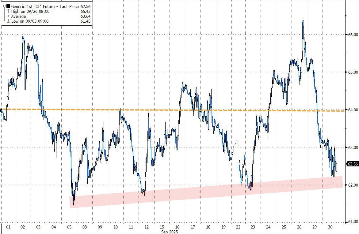Select date 09 on the time axis
This screenshot has height=234, width=359.
pos(100,227)
